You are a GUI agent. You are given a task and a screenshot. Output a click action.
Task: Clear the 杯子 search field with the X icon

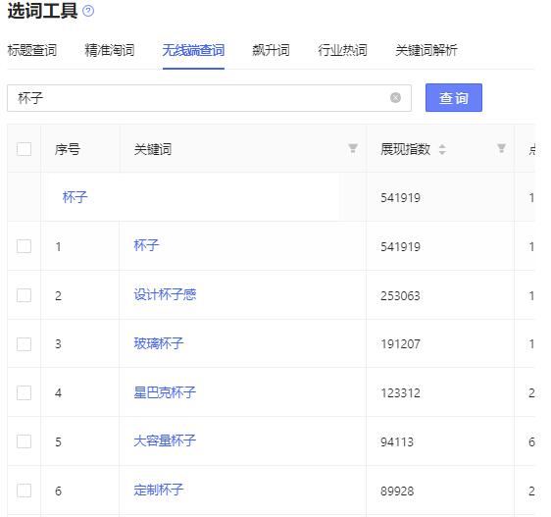pyautogui.click(x=395, y=97)
